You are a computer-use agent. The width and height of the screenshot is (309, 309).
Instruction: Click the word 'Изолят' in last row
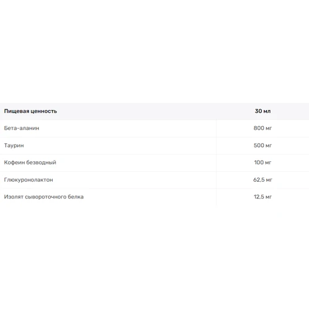point(14,197)
